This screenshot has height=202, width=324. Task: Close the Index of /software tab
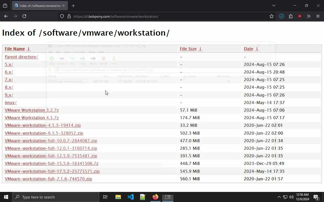pos(63,6)
